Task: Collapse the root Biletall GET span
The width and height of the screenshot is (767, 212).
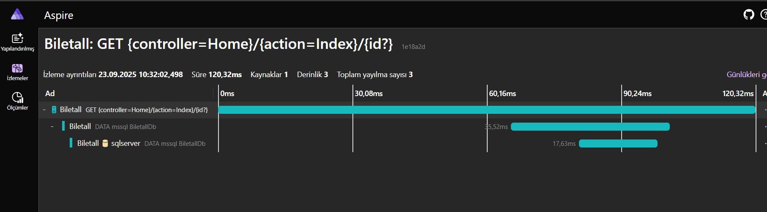Action: point(44,110)
